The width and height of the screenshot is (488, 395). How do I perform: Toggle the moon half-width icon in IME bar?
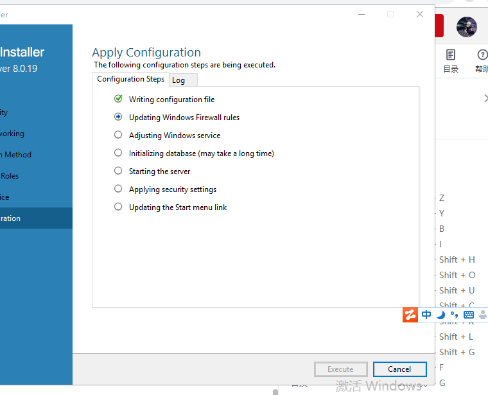[440, 315]
